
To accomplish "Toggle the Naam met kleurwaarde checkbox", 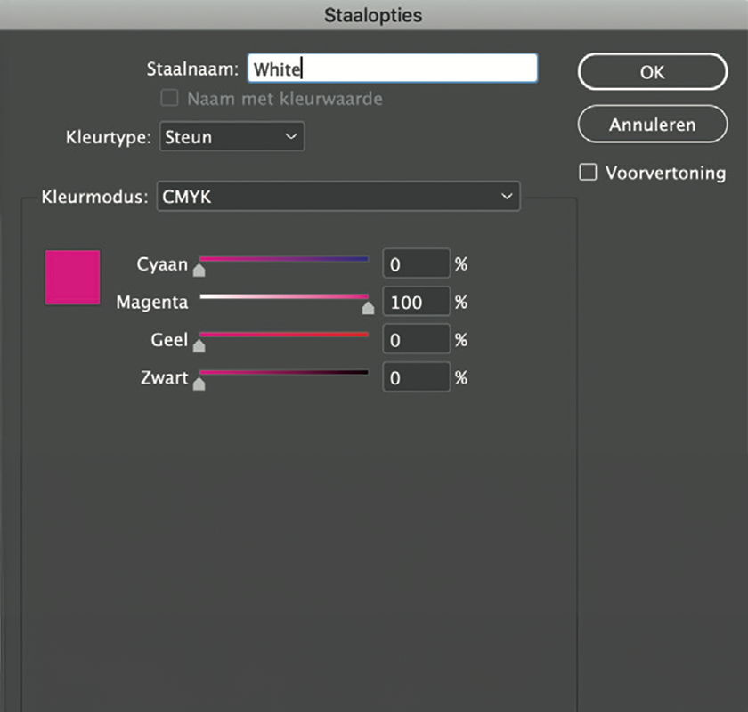I will click(x=169, y=98).
